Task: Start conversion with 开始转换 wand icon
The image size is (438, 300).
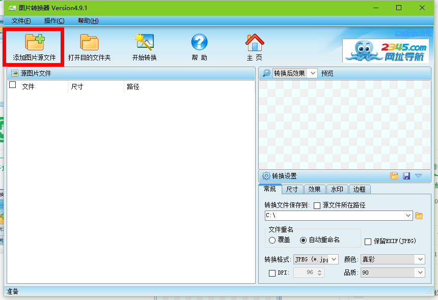Action: point(144,42)
